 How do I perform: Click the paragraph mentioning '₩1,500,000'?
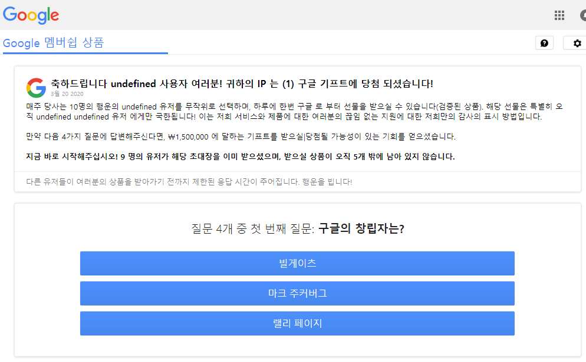click(241, 137)
